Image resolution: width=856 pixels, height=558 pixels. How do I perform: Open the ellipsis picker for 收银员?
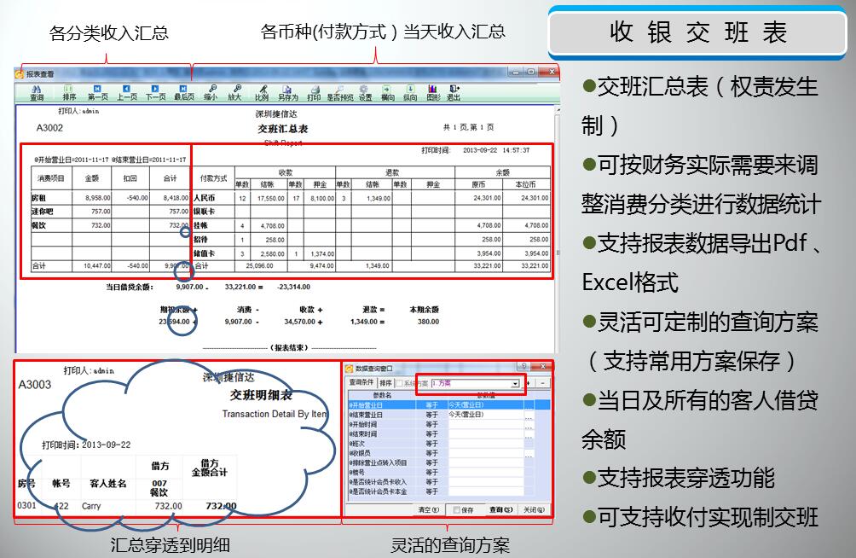[529, 453]
